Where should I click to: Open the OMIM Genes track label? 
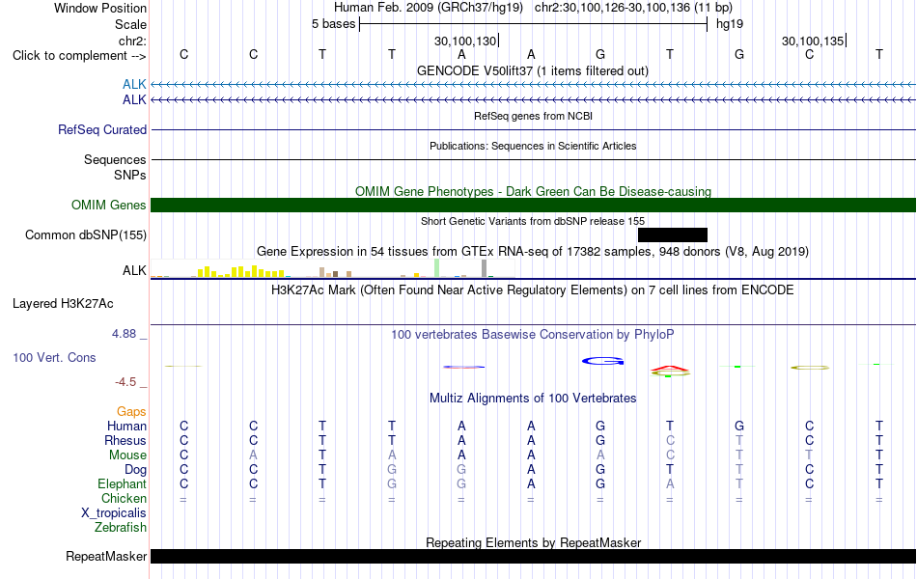point(108,206)
